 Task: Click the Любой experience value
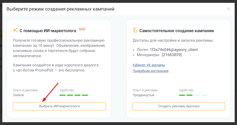click(x=18, y=95)
